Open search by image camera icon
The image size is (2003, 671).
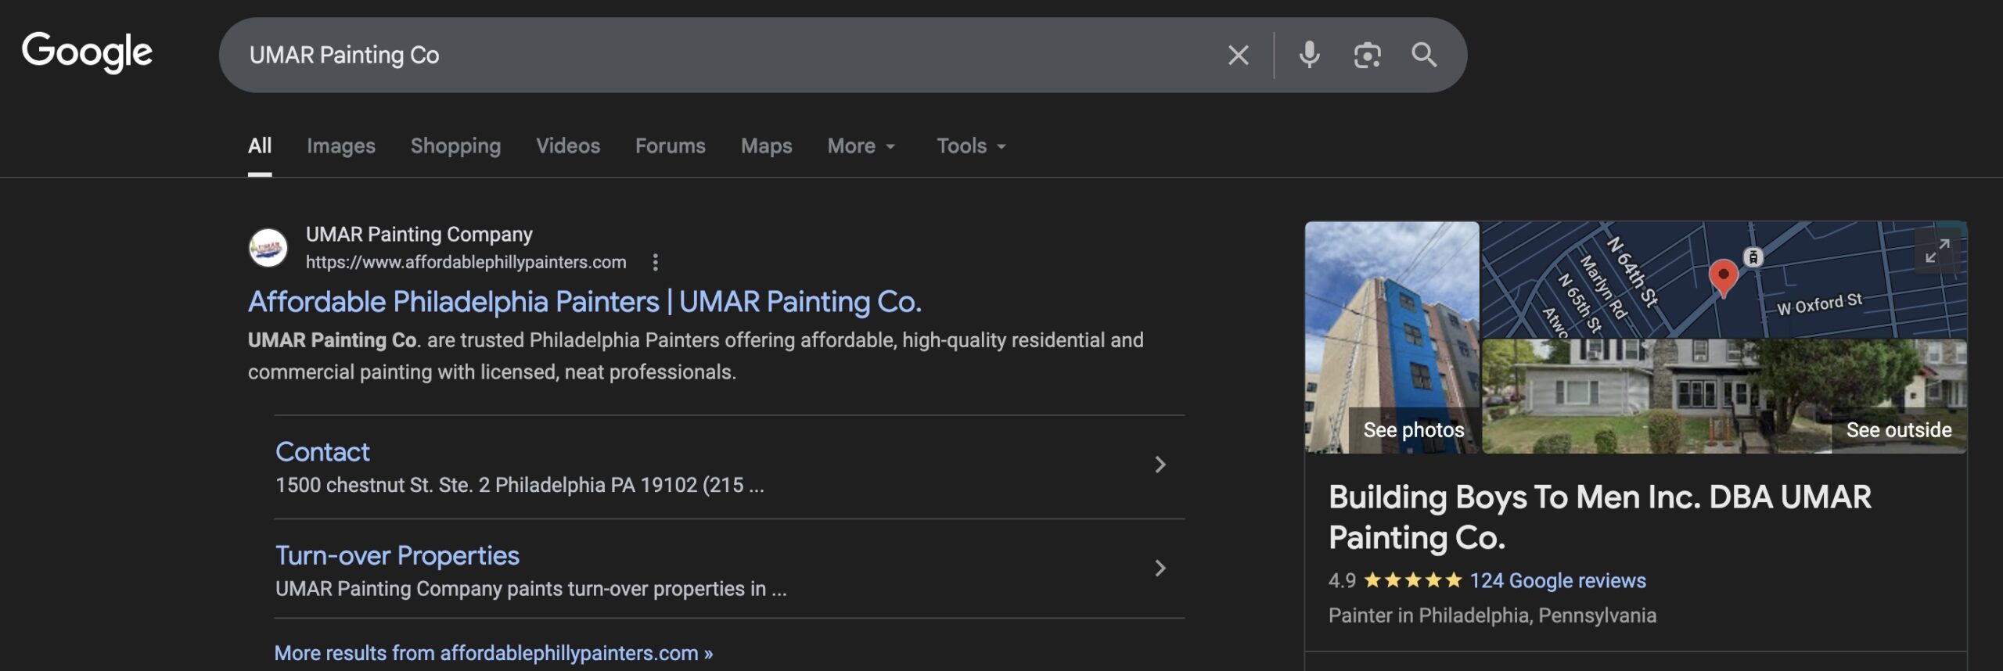coord(1367,56)
